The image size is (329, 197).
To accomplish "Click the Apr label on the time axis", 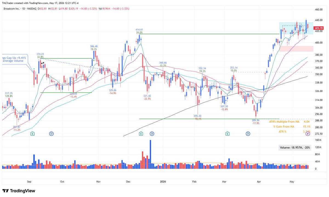I will (x=259, y=182).
